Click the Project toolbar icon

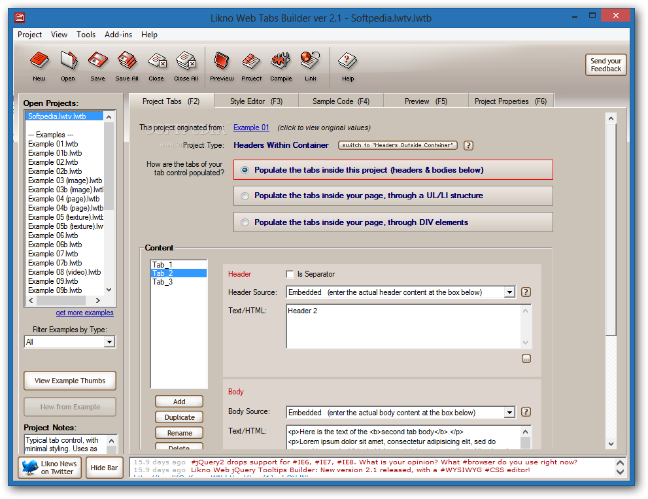[x=251, y=66]
